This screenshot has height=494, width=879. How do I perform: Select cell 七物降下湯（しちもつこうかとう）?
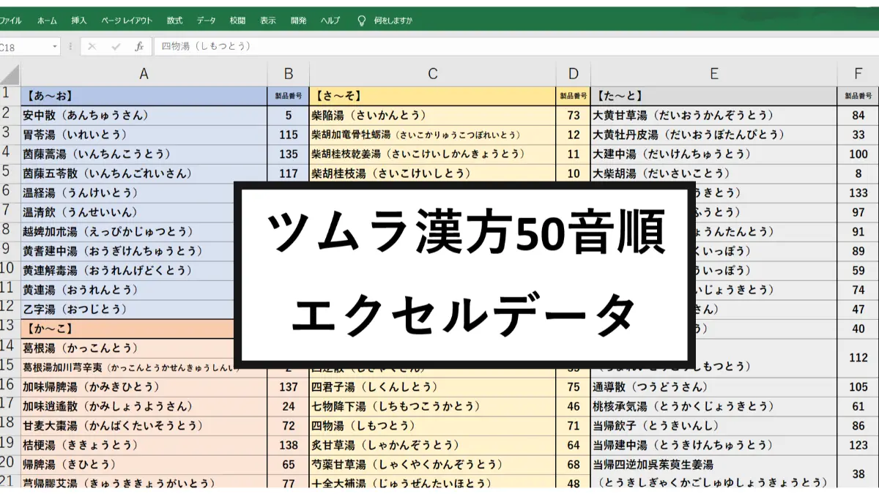[433, 405]
